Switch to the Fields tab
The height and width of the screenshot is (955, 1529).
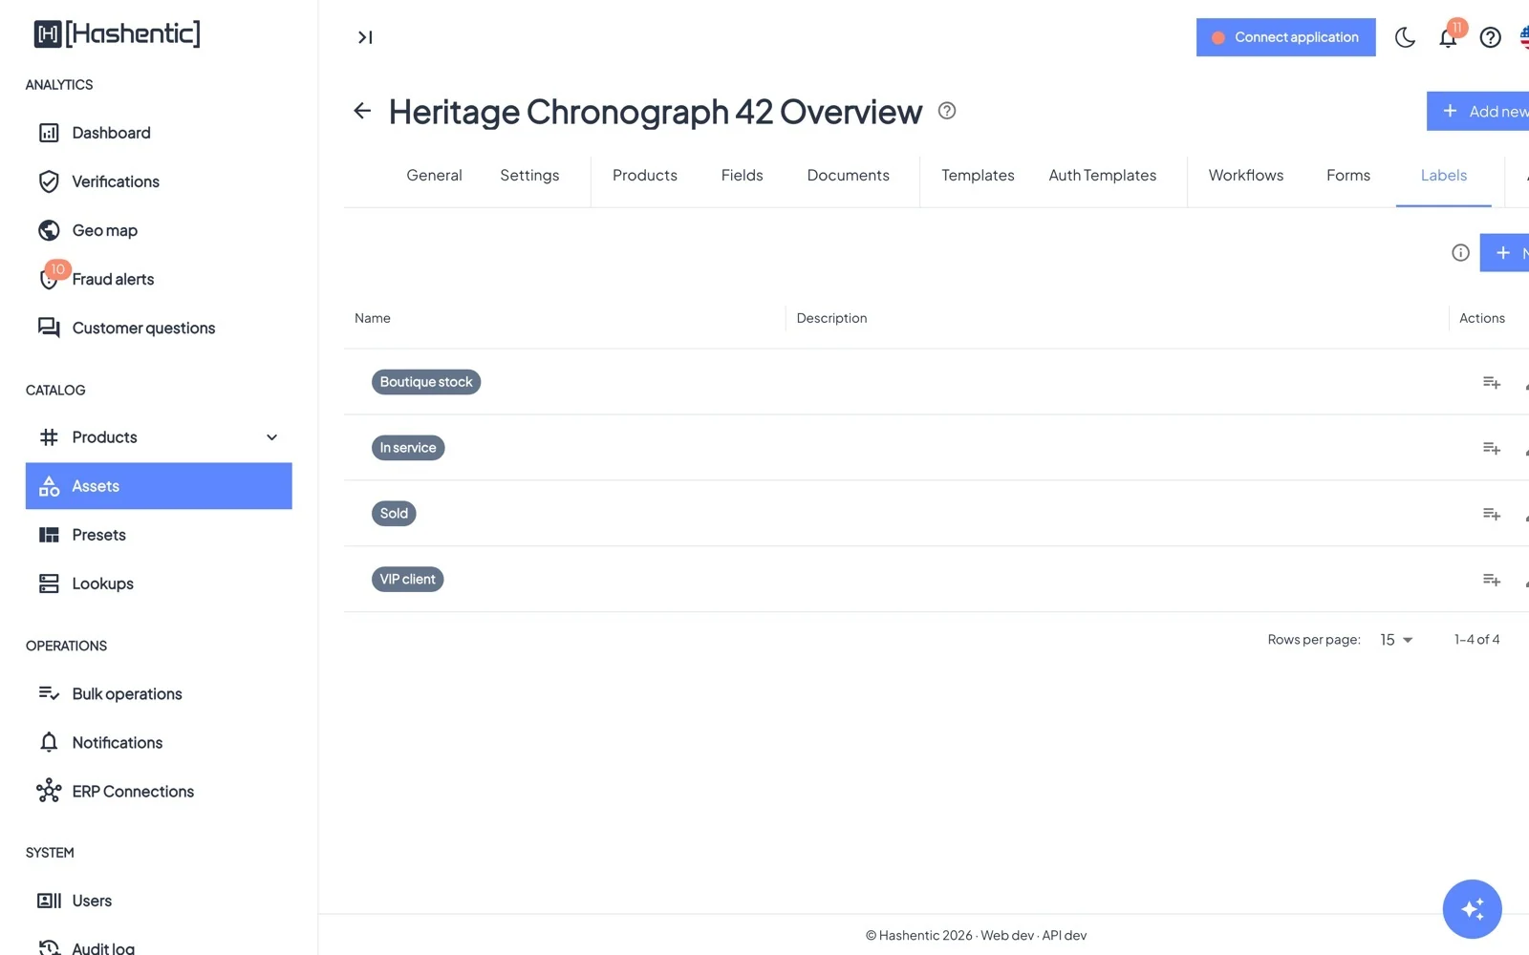click(x=742, y=176)
